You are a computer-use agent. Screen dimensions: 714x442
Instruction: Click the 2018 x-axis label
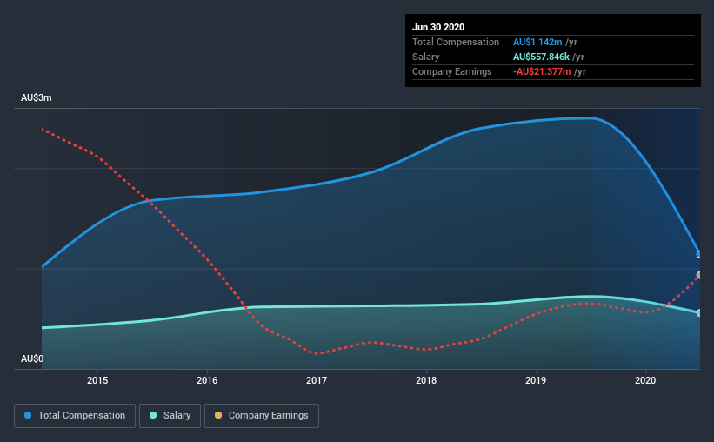click(x=426, y=380)
